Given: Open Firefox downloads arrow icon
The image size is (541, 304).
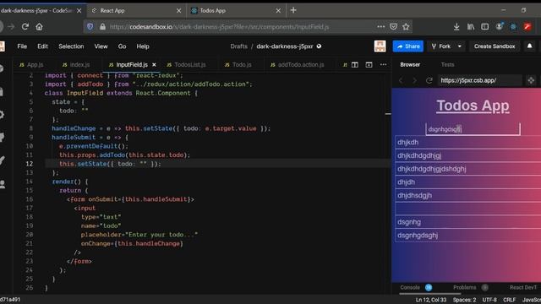Looking at the screenshot, I should click(x=456, y=26).
